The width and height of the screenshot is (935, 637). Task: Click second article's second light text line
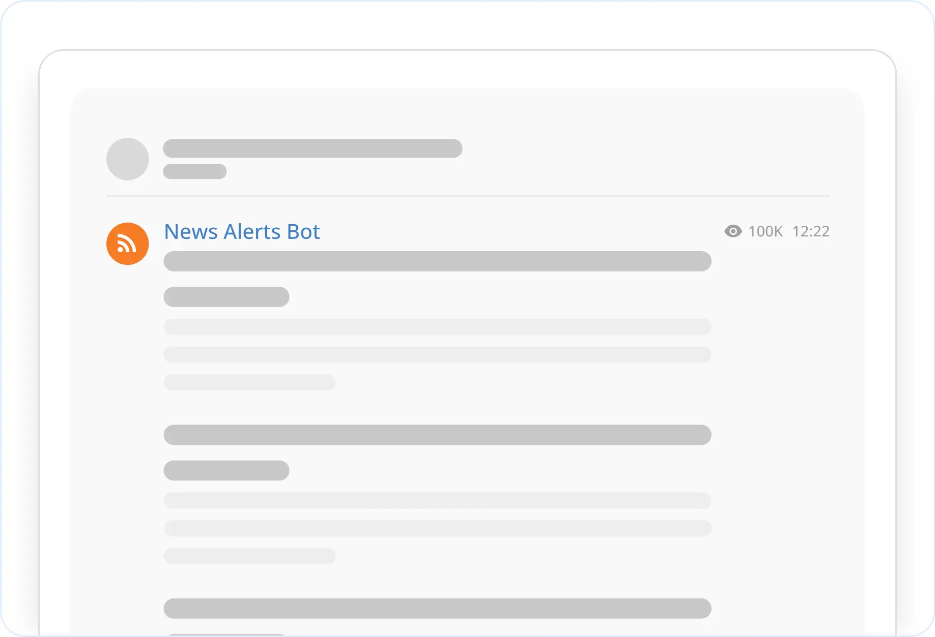[437, 528]
